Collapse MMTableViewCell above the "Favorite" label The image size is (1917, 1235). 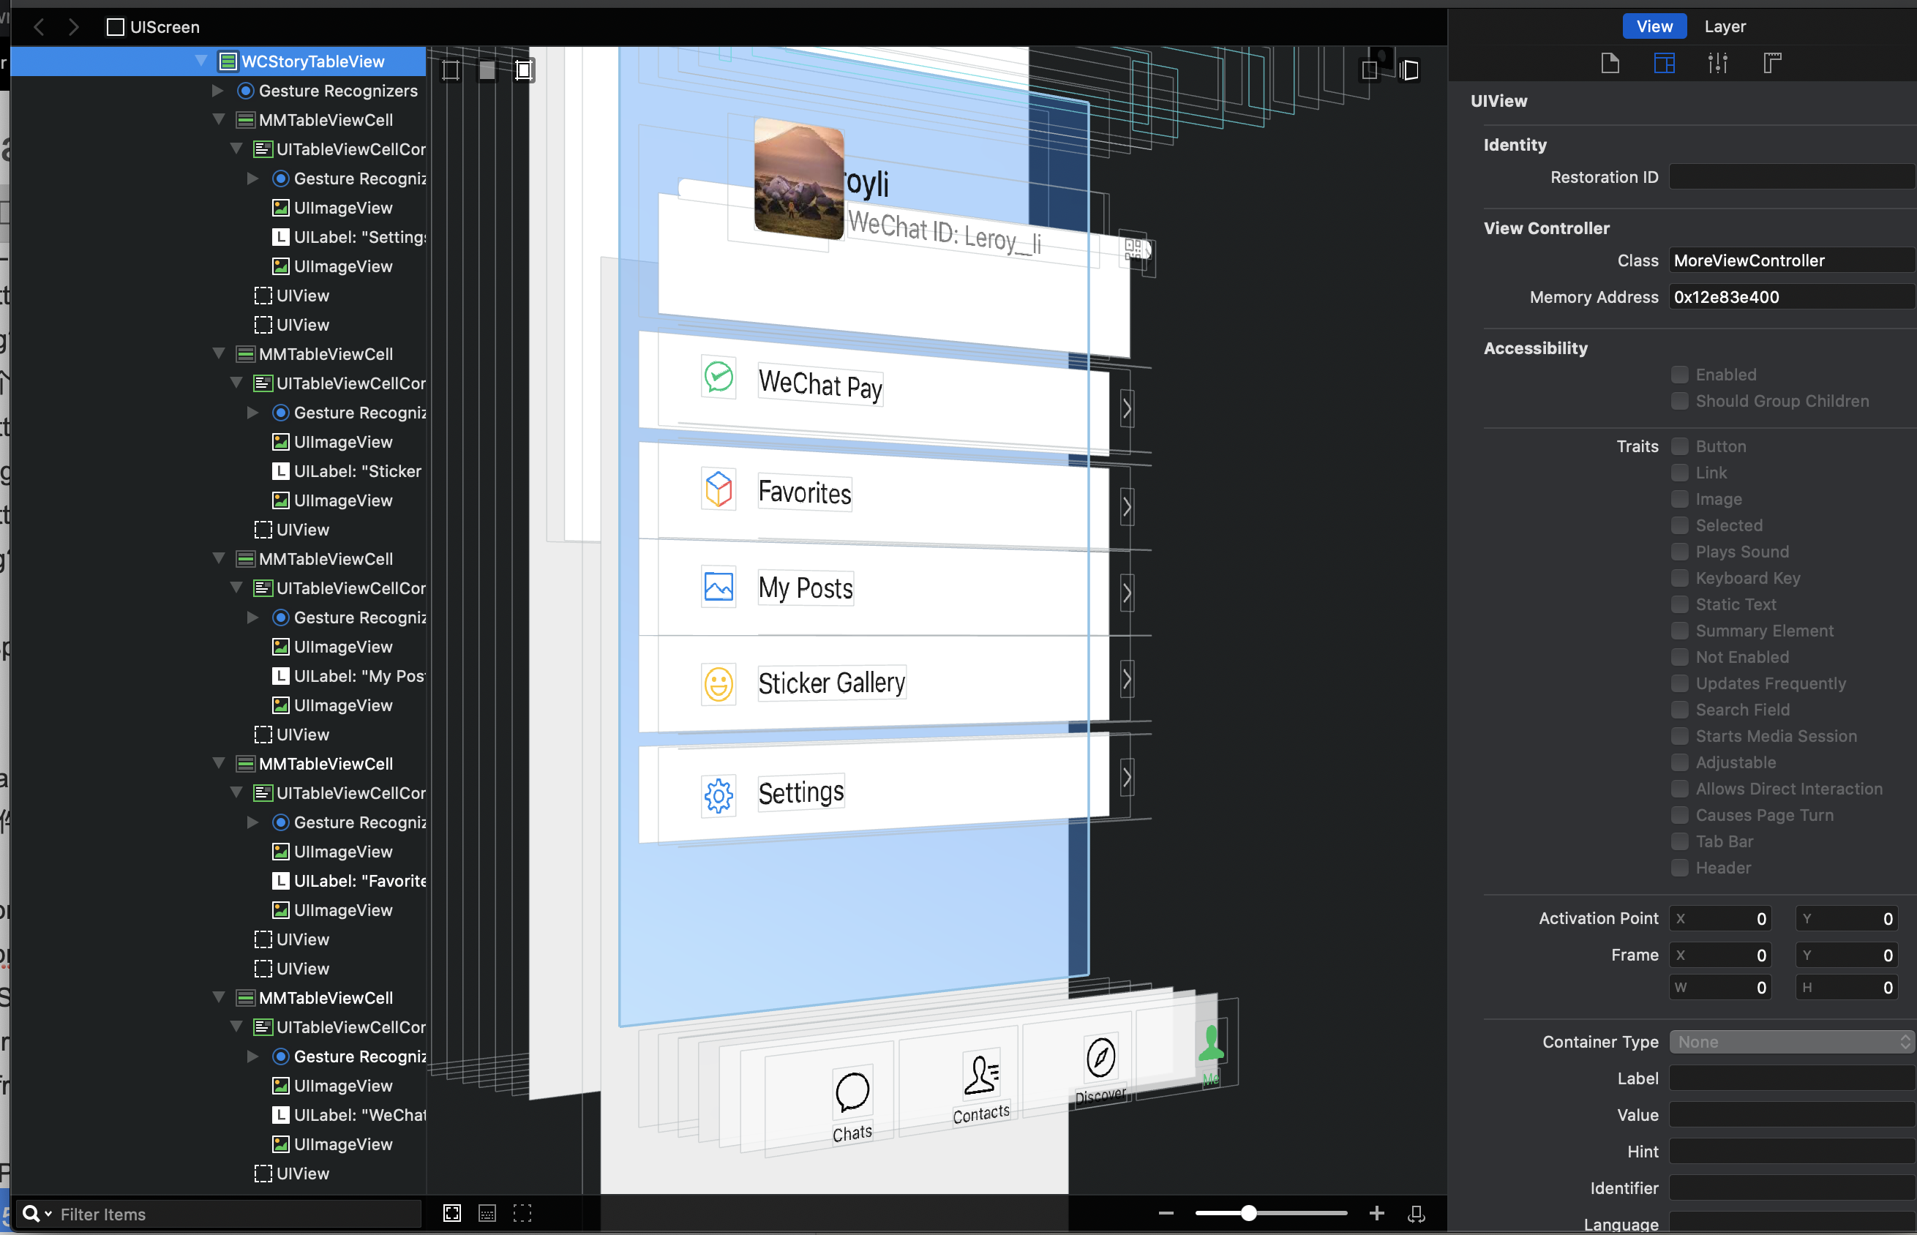pos(218,763)
